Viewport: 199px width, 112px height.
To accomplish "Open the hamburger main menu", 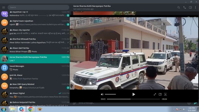I will pyautogui.click(x=4, y=7).
